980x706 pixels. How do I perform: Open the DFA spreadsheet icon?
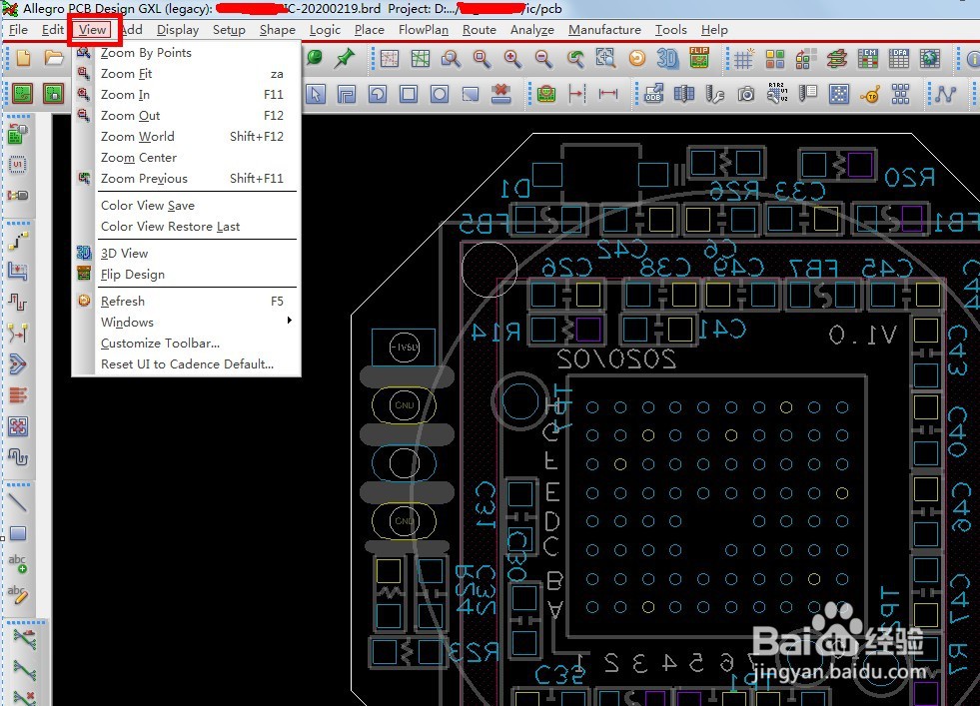click(x=899, y=59)
